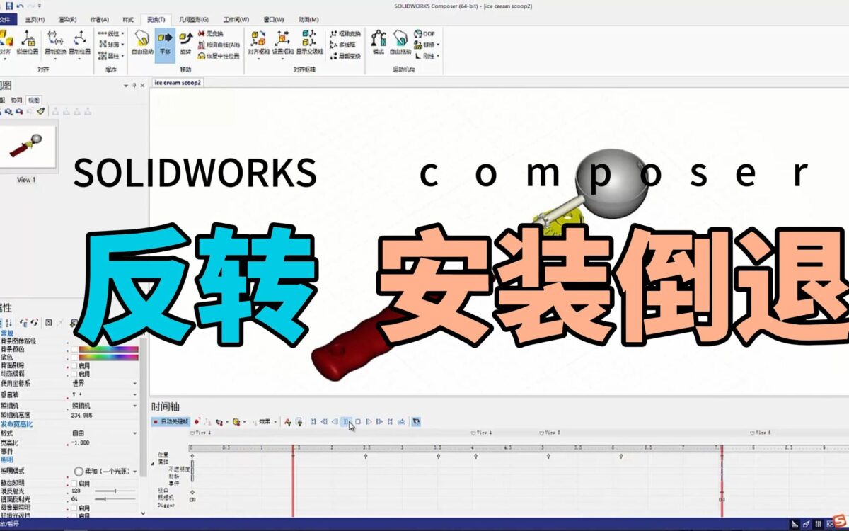Click the 多线框 option in pivot group

coord(342,45)
